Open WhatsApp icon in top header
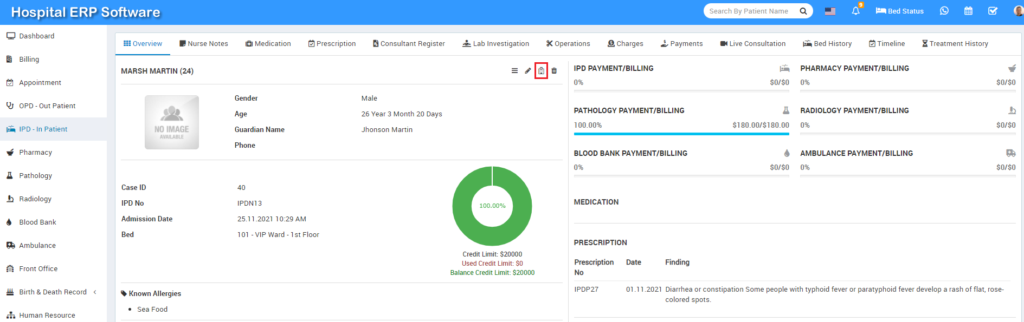 click(x=944, y=11)
